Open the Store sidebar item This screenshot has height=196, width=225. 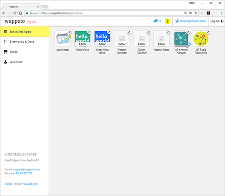[25, 52]
